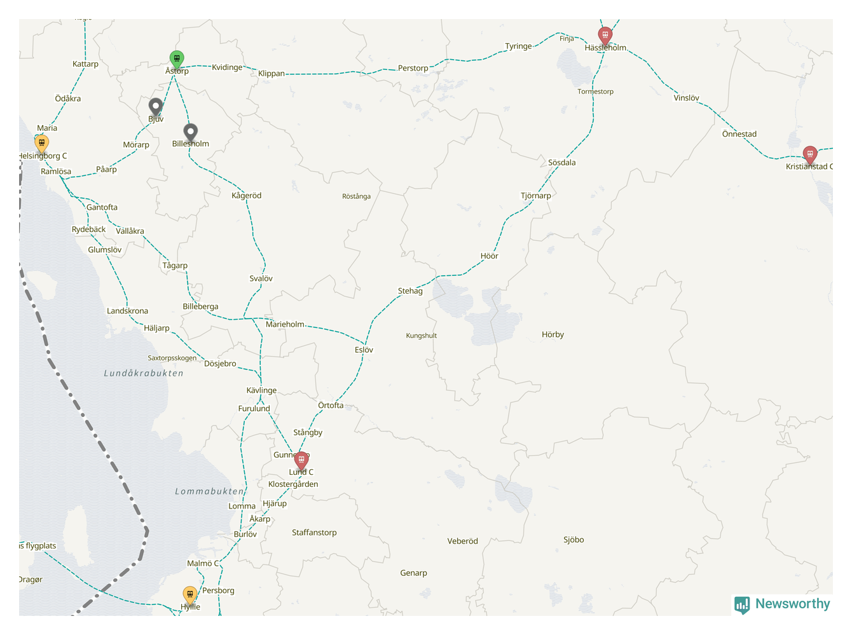This screenshot has width=852, height=635.
Task: Click the Örtofta place label
Action: click(x=331, y=406)
